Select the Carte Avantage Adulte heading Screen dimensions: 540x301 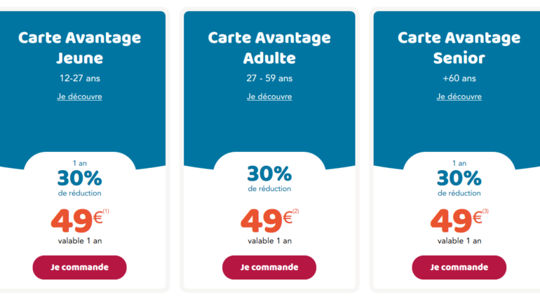(x=269, y=48)
